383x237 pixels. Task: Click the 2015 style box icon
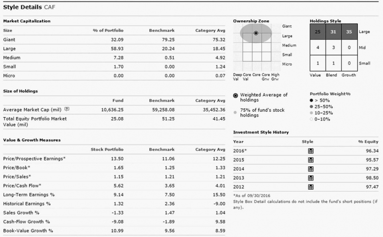311,160
